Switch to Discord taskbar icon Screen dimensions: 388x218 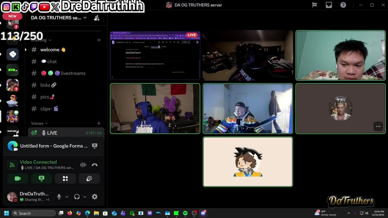[x=203, y=213]
